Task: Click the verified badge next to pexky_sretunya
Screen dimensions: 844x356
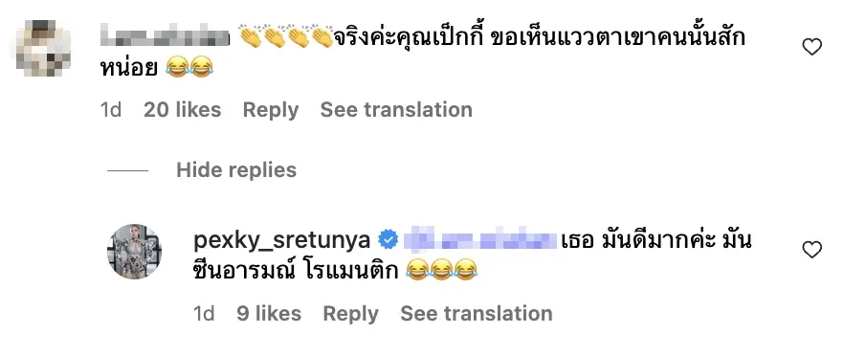Action: pos(388,240)
